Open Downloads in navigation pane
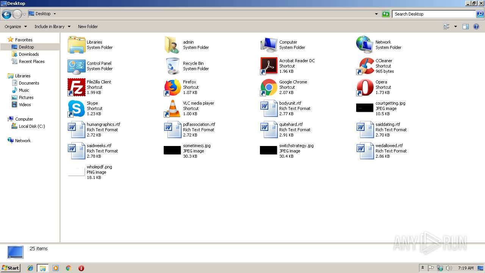 (29, 54)
